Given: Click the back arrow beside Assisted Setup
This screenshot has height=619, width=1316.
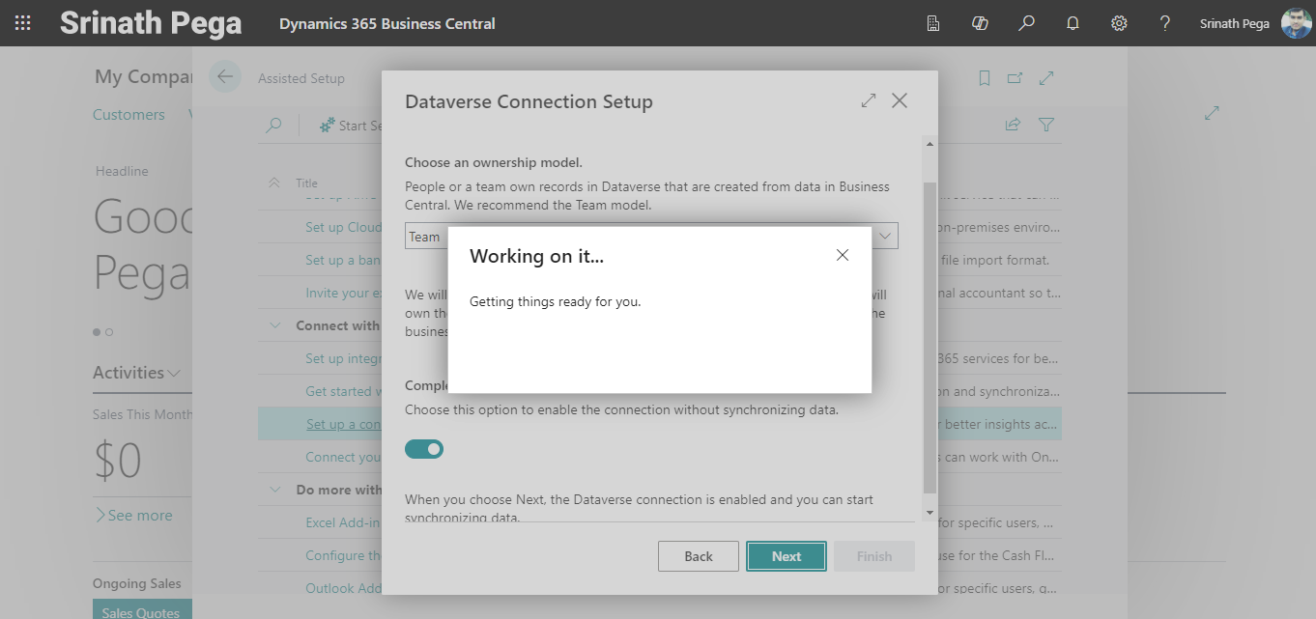Looking at the screenshot, I should pos(225,77).
